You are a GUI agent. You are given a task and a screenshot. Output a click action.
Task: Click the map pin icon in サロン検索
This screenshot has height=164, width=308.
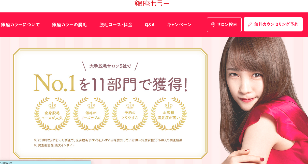tap(213, 25)
